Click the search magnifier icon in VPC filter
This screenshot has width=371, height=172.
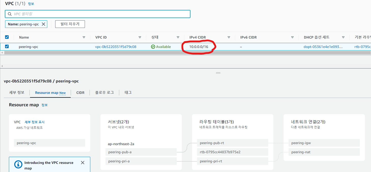pyautogui.click(x=10, y=14)
